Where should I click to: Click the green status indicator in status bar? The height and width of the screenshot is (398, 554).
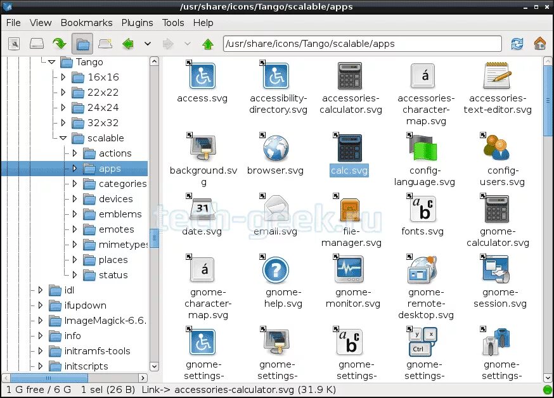(547, 390)
